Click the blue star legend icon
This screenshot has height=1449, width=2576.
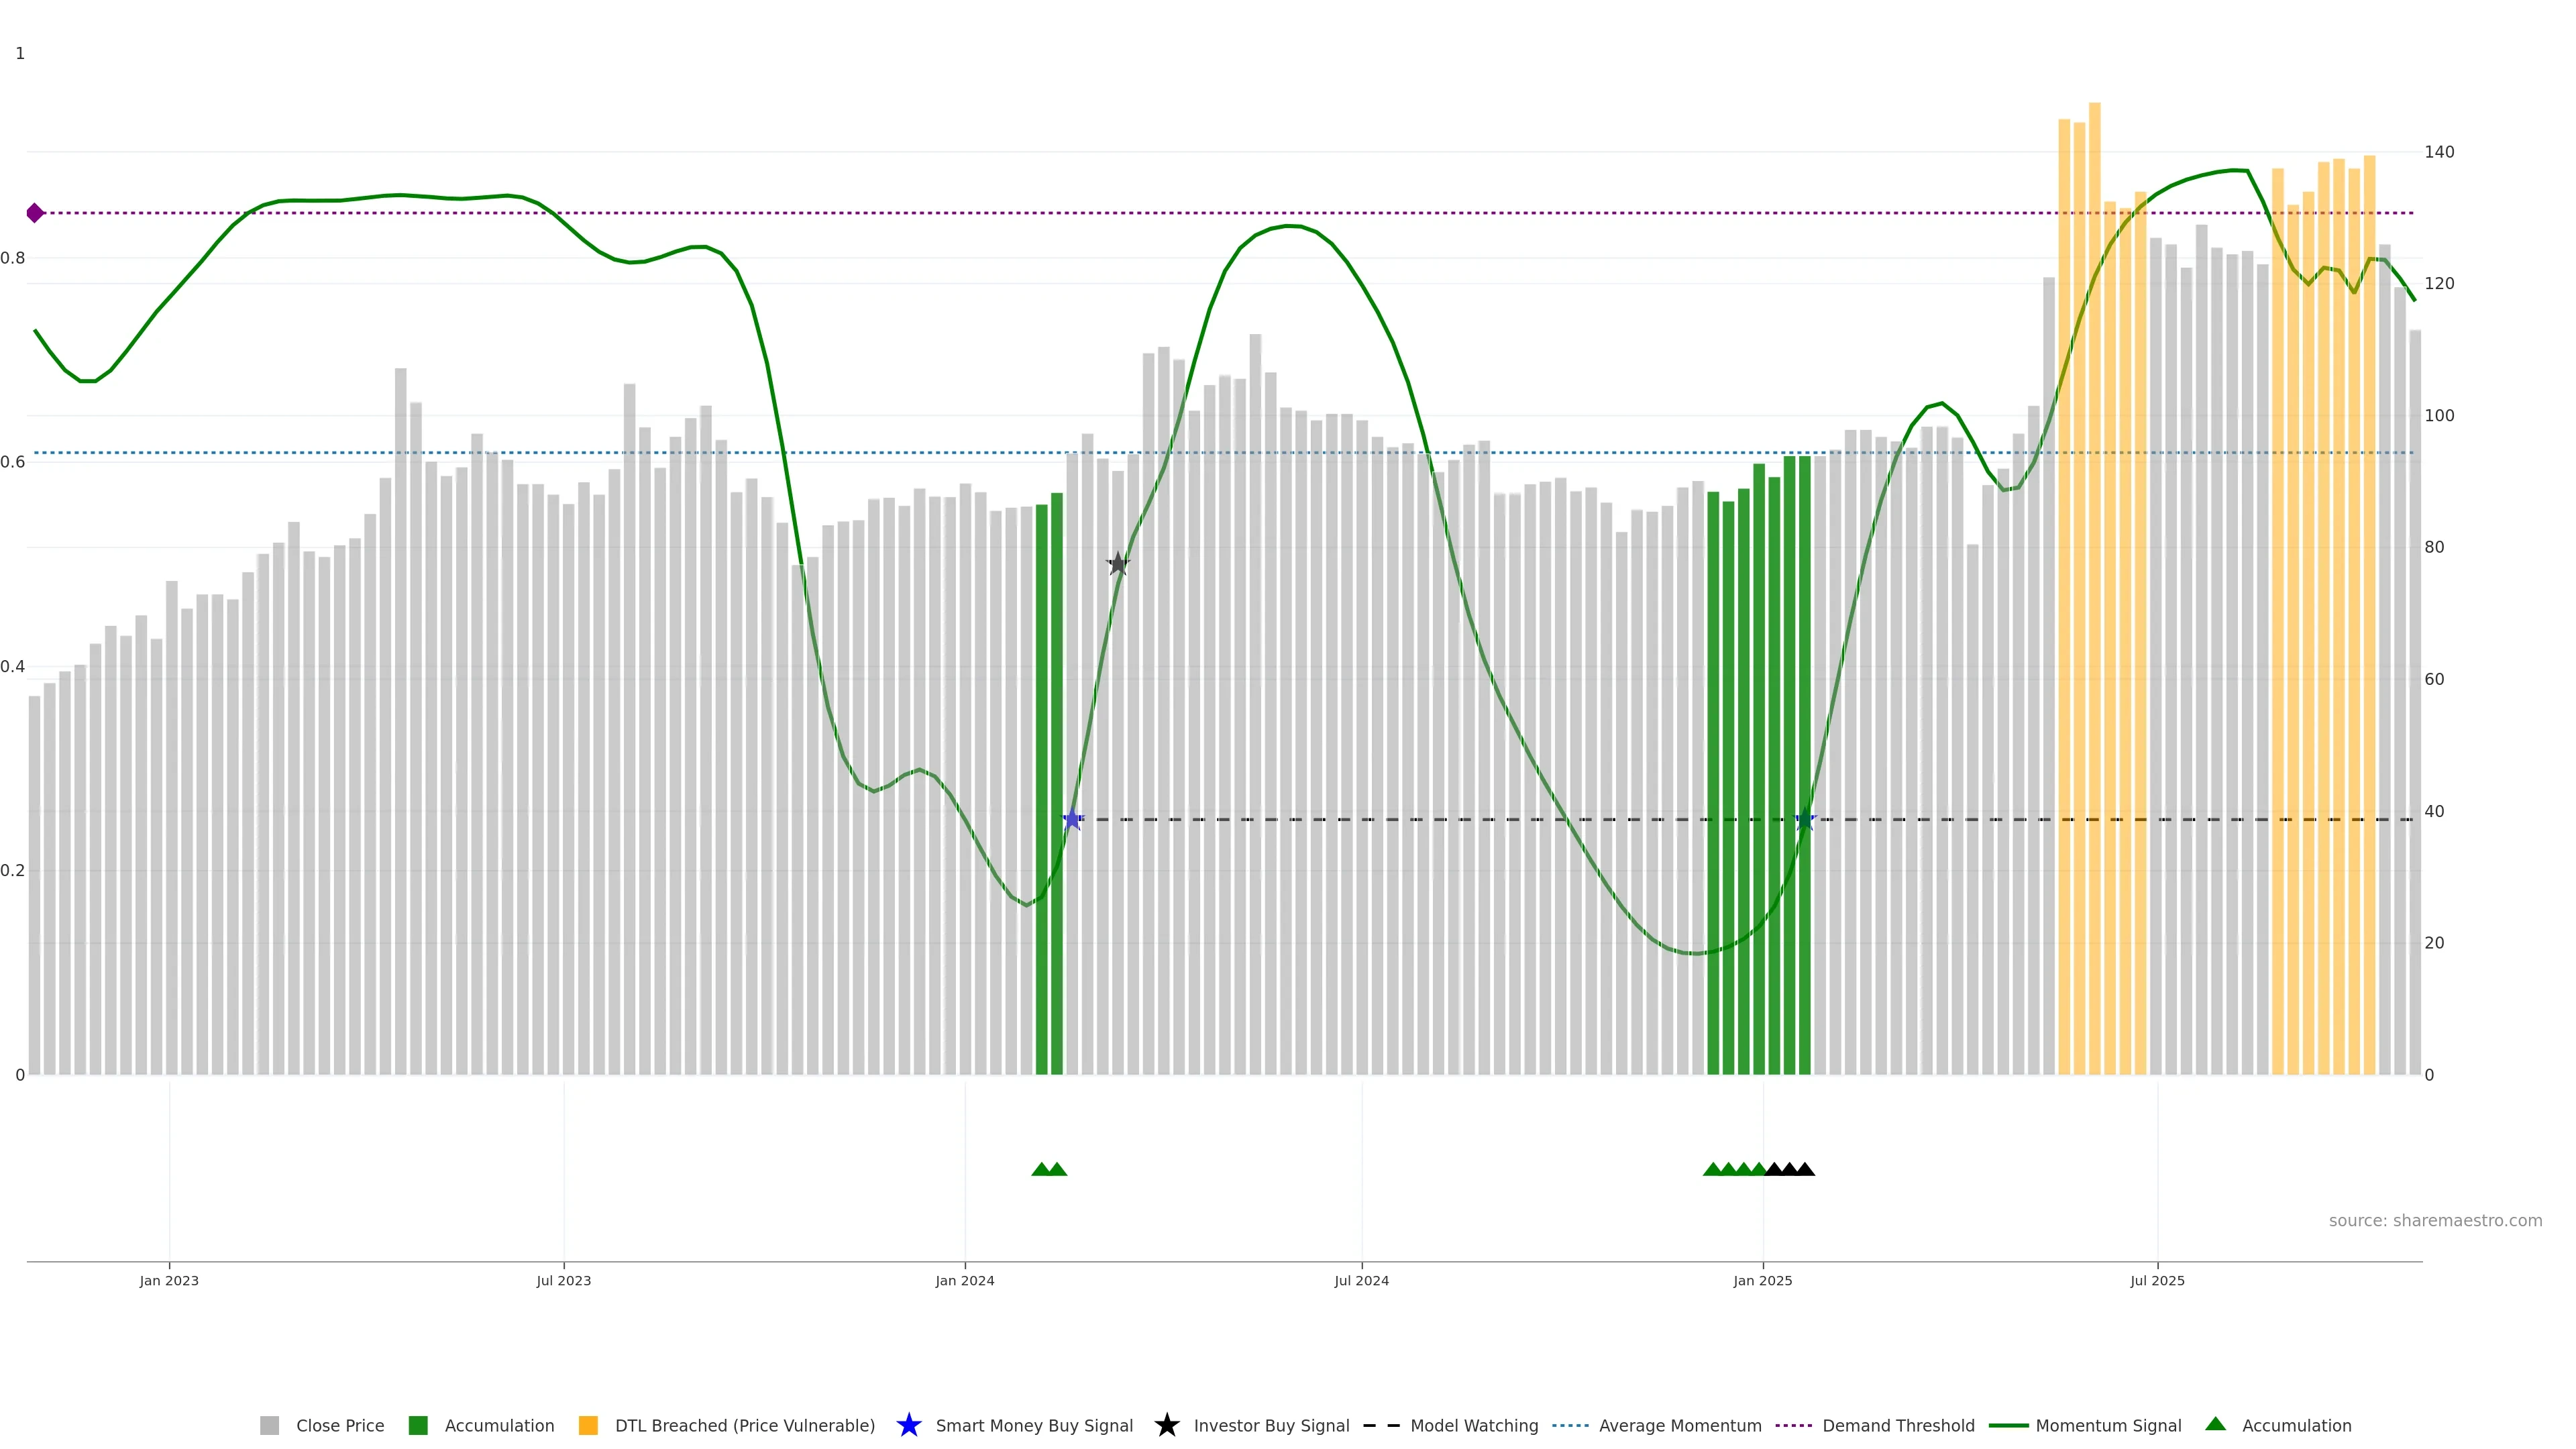(908, 1425)
